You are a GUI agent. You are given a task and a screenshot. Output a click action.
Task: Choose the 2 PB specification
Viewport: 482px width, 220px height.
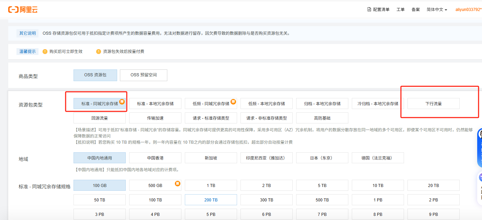pos(434,200)
